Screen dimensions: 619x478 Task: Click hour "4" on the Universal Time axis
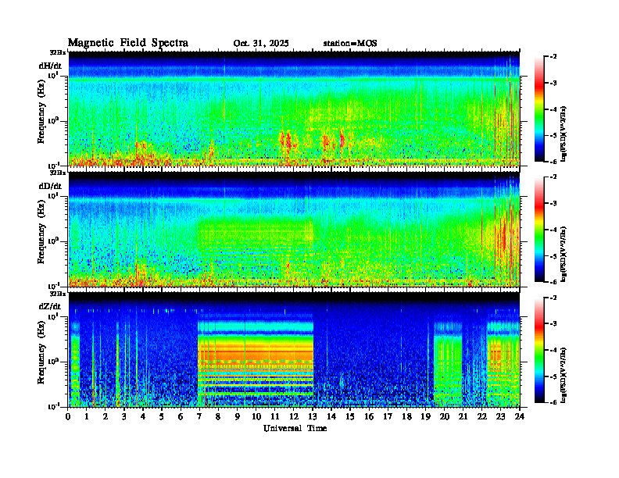point(143,417)
